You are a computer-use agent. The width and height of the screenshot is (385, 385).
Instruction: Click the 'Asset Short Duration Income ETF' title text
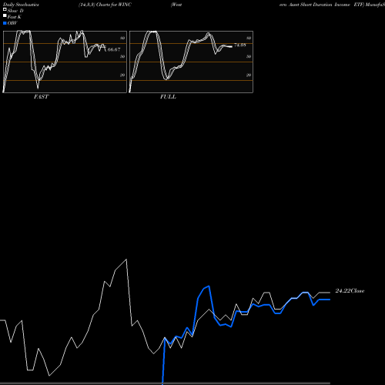tap(326, 5)
